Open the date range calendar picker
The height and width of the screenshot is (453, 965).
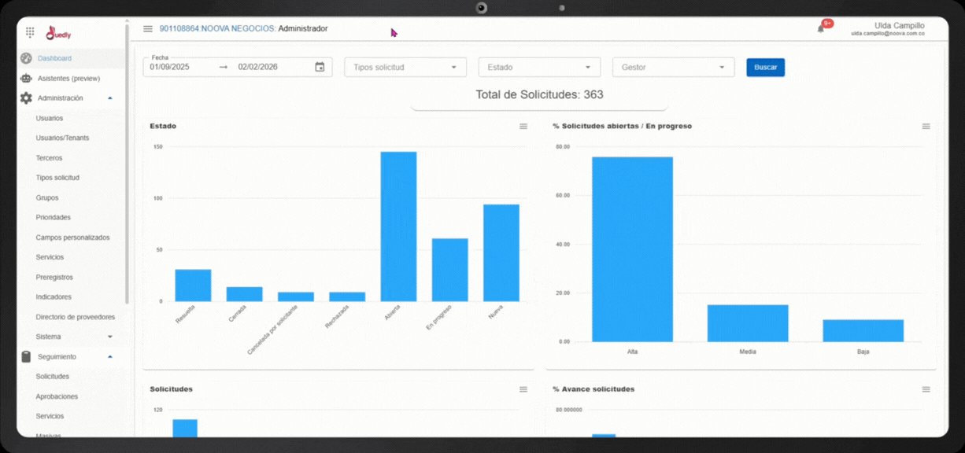point(320,68)
